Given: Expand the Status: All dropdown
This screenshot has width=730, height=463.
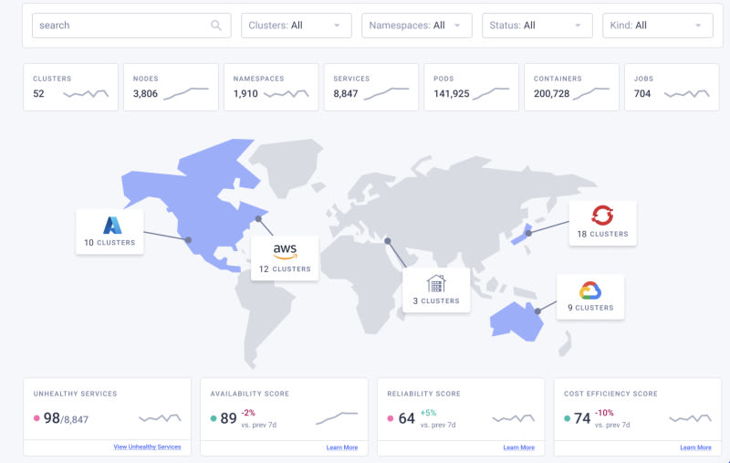Looking at the screenshot, I should tap(537, 26).
